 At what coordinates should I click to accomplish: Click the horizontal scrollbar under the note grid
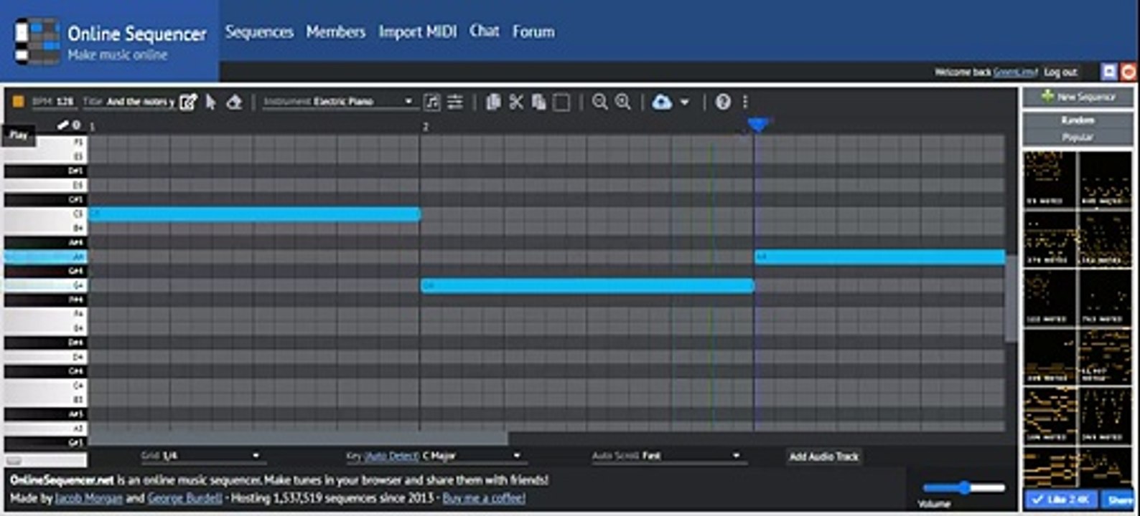click(x=298, y=437)
